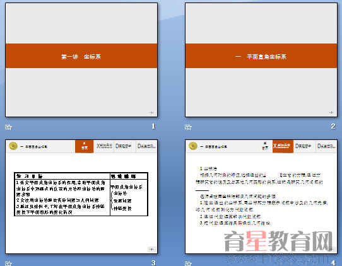Screen dimensions: 342x266
Task: Click the animation star icon under slide 3
Action: [8, 263]
